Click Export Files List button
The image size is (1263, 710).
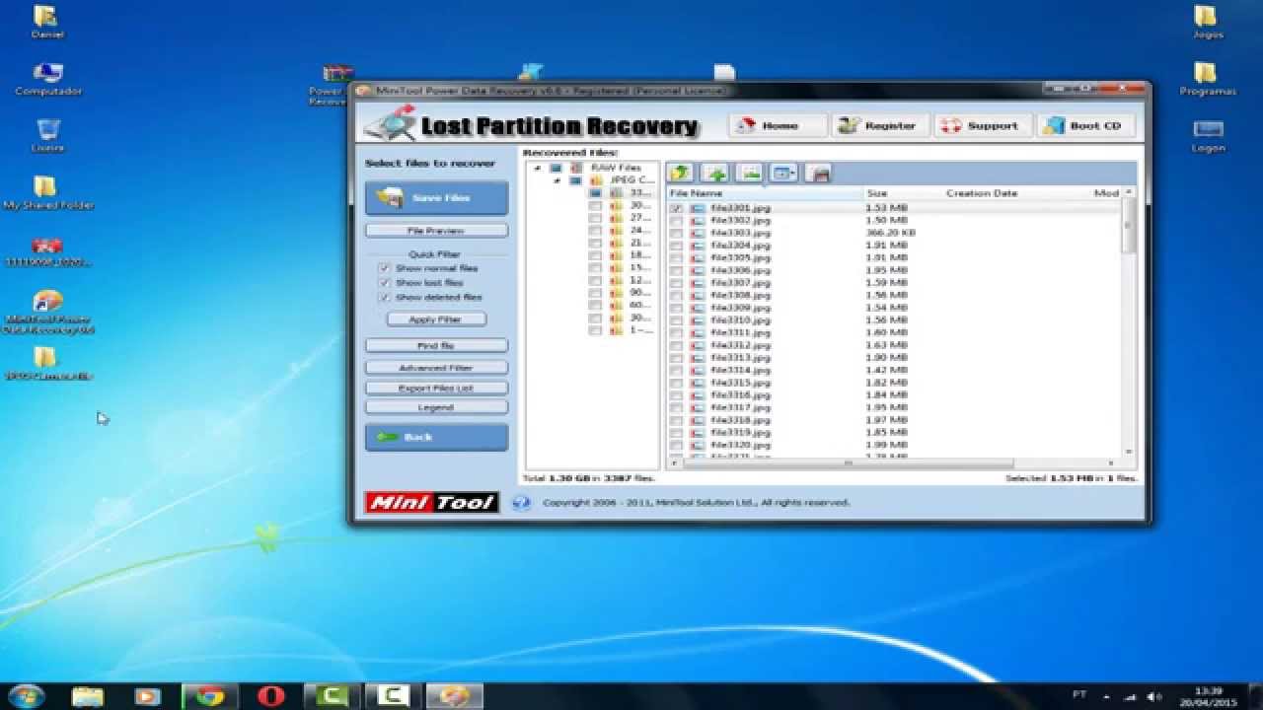pyautogui.click(x=436, y=388)
